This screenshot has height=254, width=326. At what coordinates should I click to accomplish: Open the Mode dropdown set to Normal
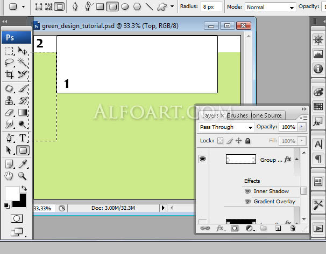[x=270, y=8]
